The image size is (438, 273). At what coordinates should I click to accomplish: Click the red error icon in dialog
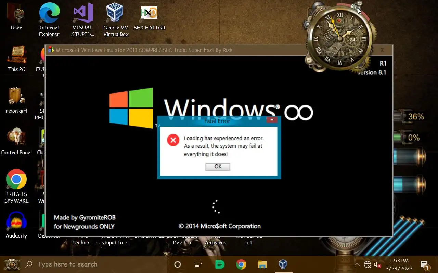pos(173,140)
